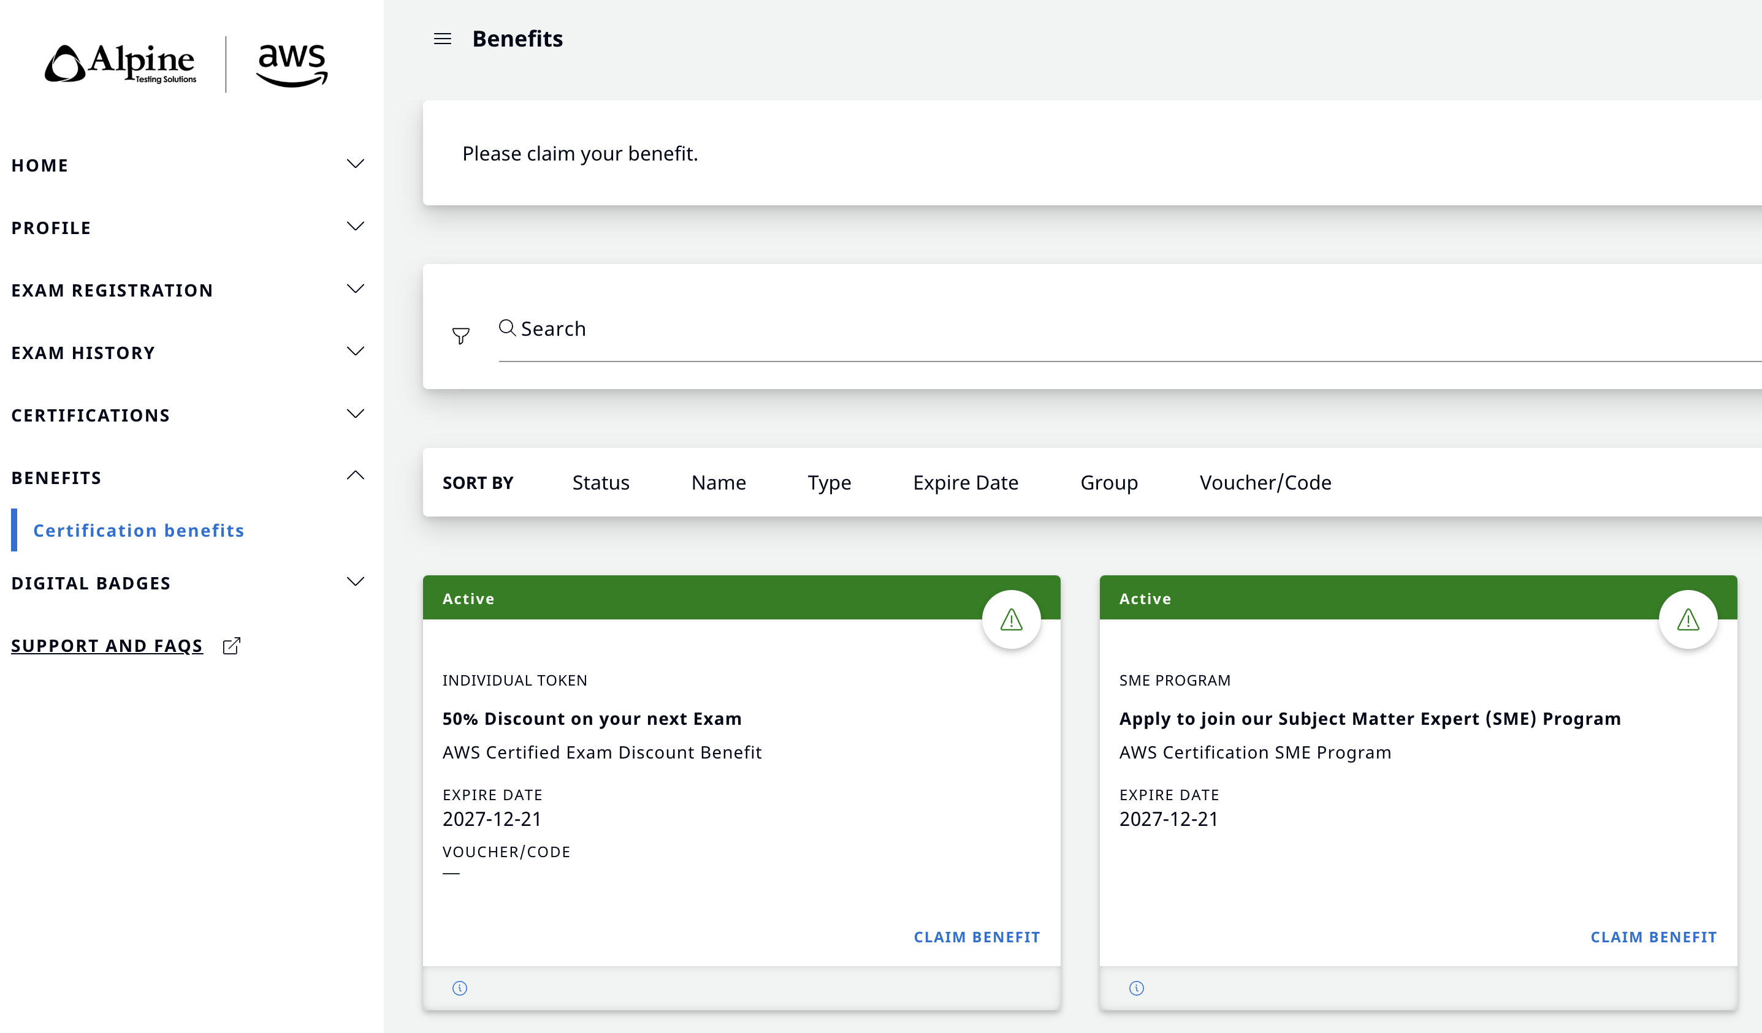Image resolution: width=1762 pixels, height=1033 pixels.
Task: Click the search magnifier icon
Action: 507,328
